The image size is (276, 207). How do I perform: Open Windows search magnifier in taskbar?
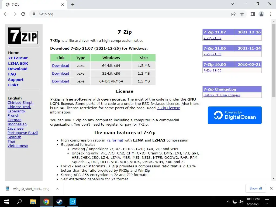coord(19,201)
